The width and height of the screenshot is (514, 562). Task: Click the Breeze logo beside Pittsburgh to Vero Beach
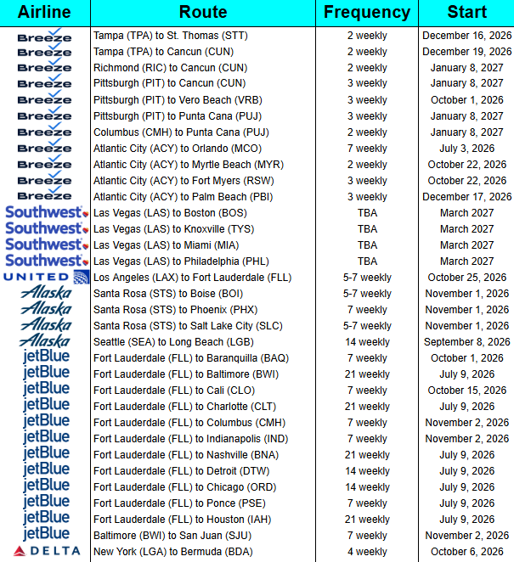coord(44,98)
